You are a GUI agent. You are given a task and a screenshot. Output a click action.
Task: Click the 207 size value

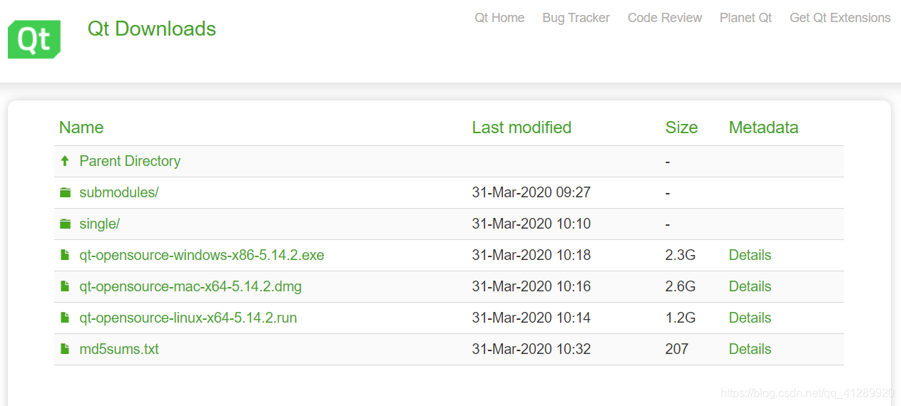[x=677, y=349]
